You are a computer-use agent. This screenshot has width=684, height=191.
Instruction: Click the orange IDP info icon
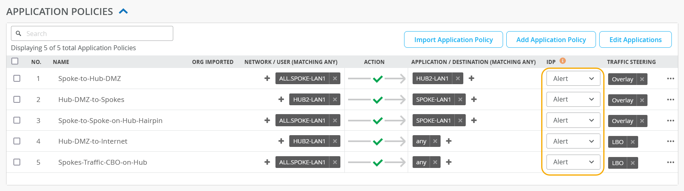click(x=562, y=61)
